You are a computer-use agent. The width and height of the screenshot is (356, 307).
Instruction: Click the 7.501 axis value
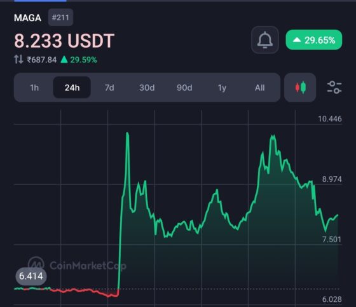tap(332, 240)
